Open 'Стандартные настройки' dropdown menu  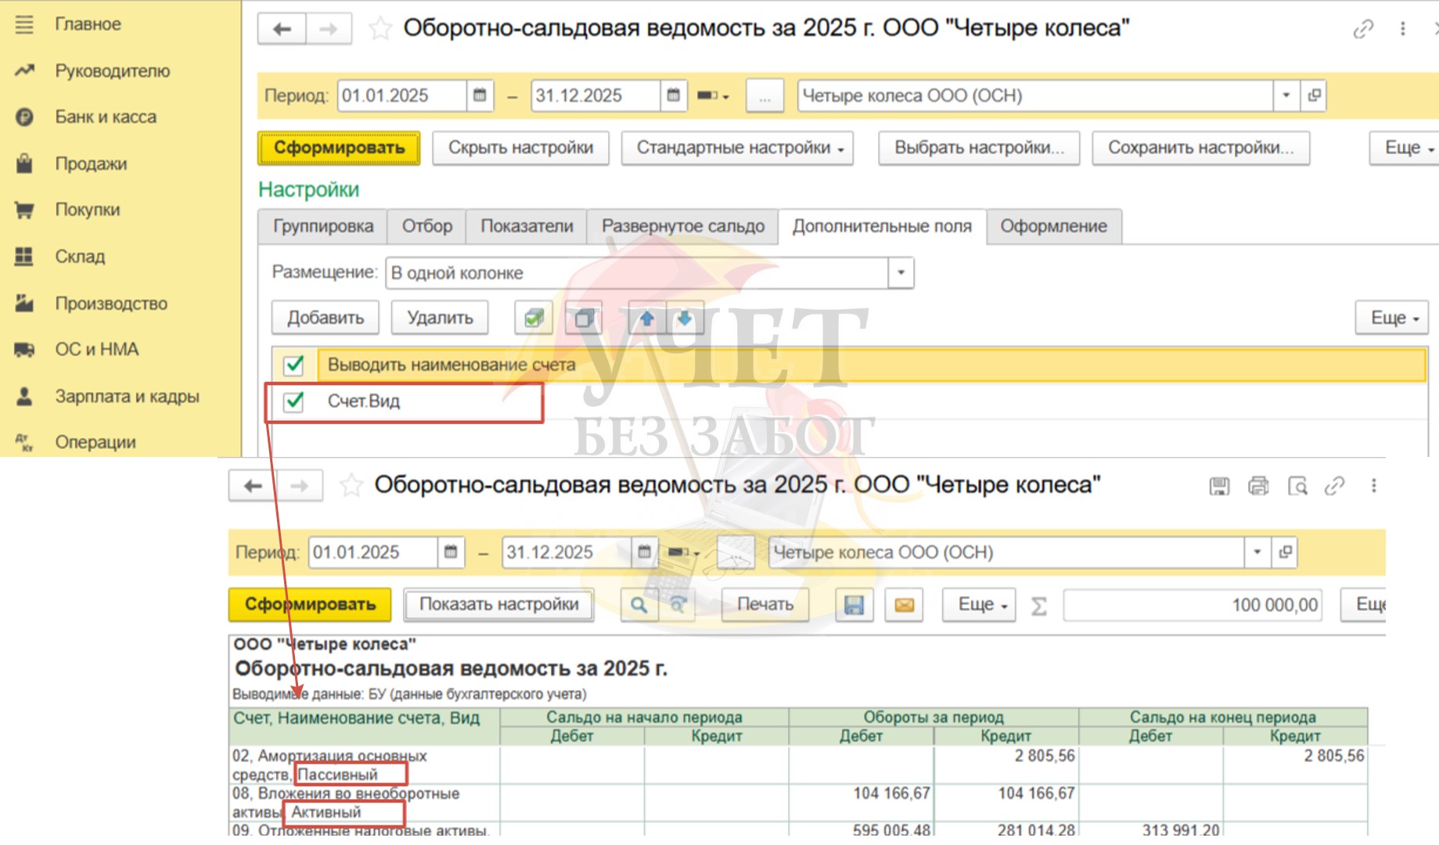point(736,148)
